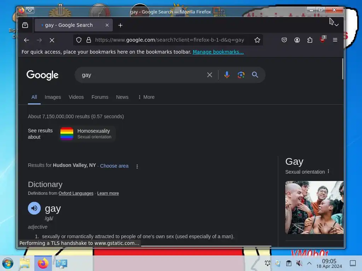Open the three-dot menu beside 'Choose area'
Image resolution: width=362 pixels, height=271 pixels.
click(x=137, y=167)
